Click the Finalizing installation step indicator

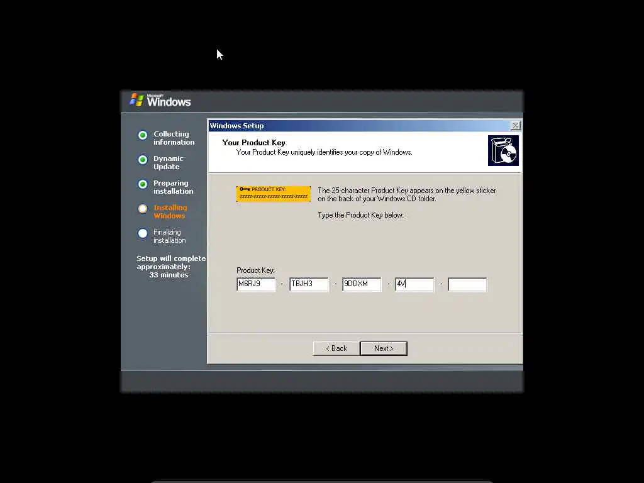coord(143,233)
